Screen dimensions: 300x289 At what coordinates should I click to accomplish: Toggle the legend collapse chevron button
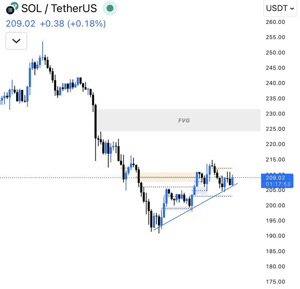click(x=16, y=41)
